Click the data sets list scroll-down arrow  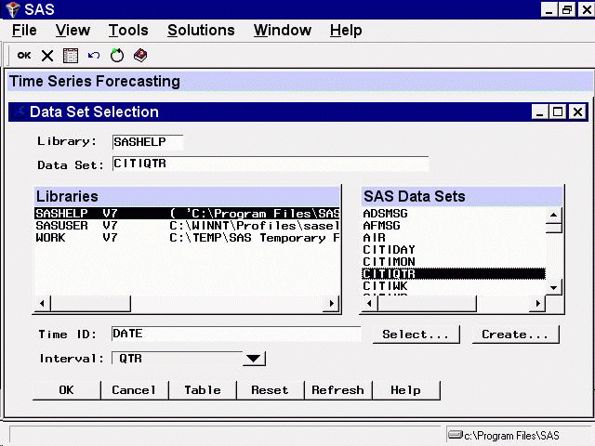click(x=554, y=287)
